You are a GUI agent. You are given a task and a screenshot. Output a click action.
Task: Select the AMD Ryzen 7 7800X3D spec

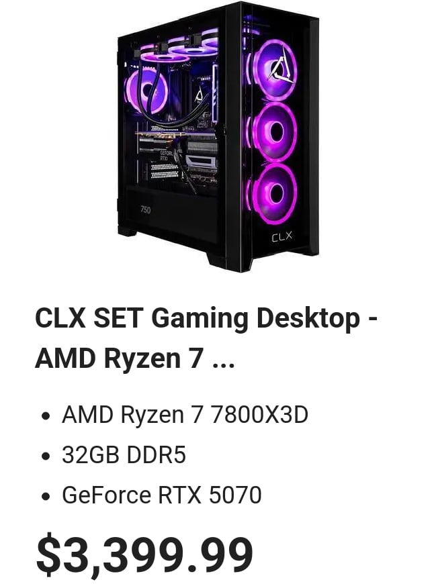[x=185, y=415]
